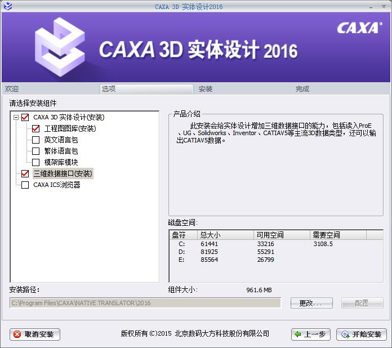Select the D: drive row
Image resolution: width=392 pixels, height=348 pixels.
276,252
